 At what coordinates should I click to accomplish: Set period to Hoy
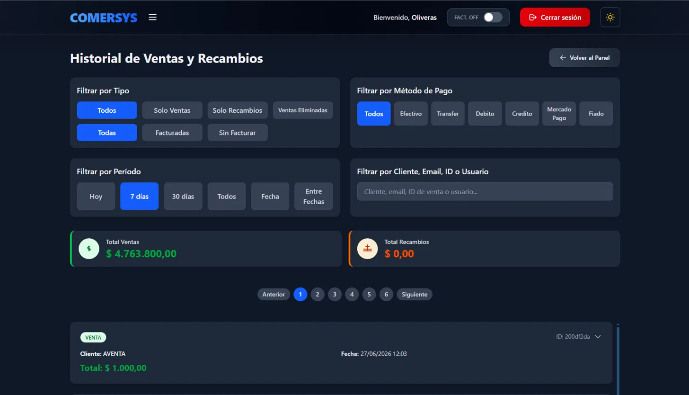point(96,196)
